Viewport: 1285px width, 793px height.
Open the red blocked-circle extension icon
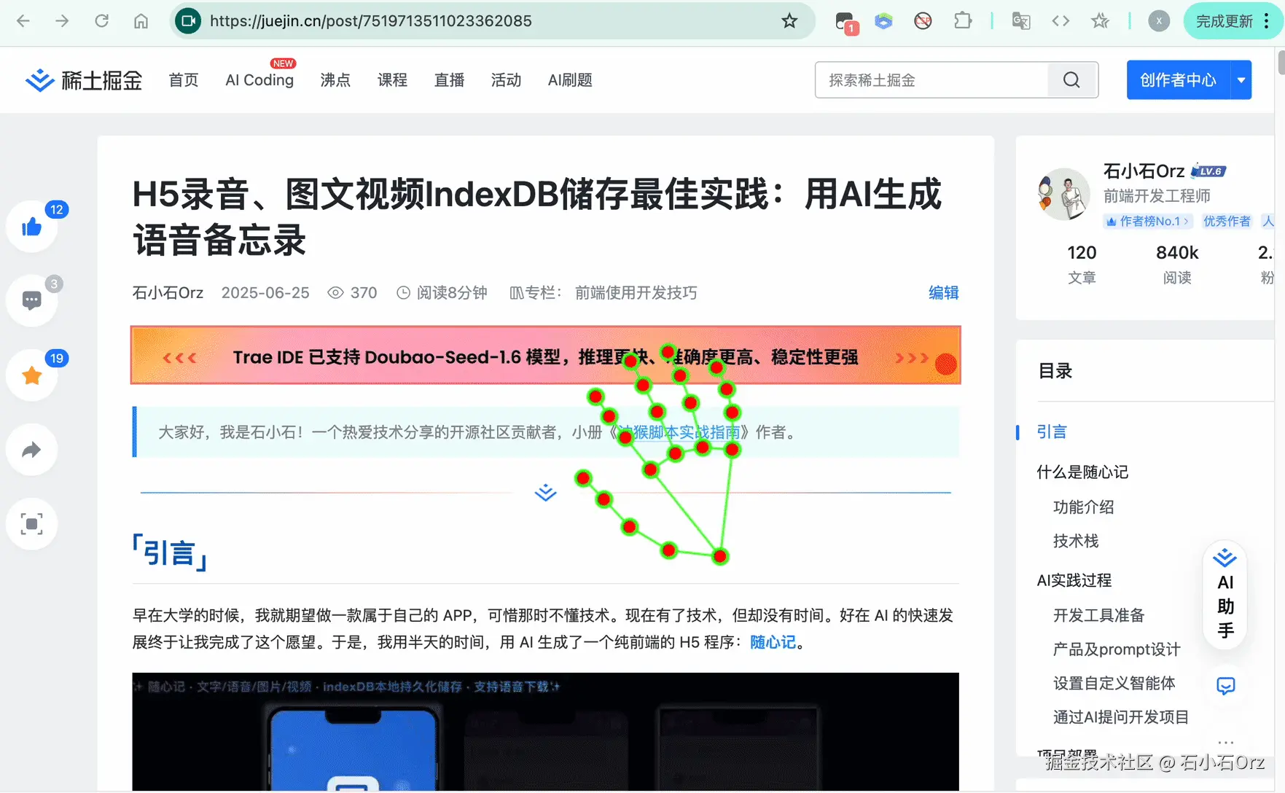coord(923,21)
